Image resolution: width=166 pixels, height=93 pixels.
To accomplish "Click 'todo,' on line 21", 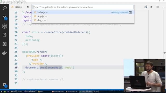I will 29,36.
